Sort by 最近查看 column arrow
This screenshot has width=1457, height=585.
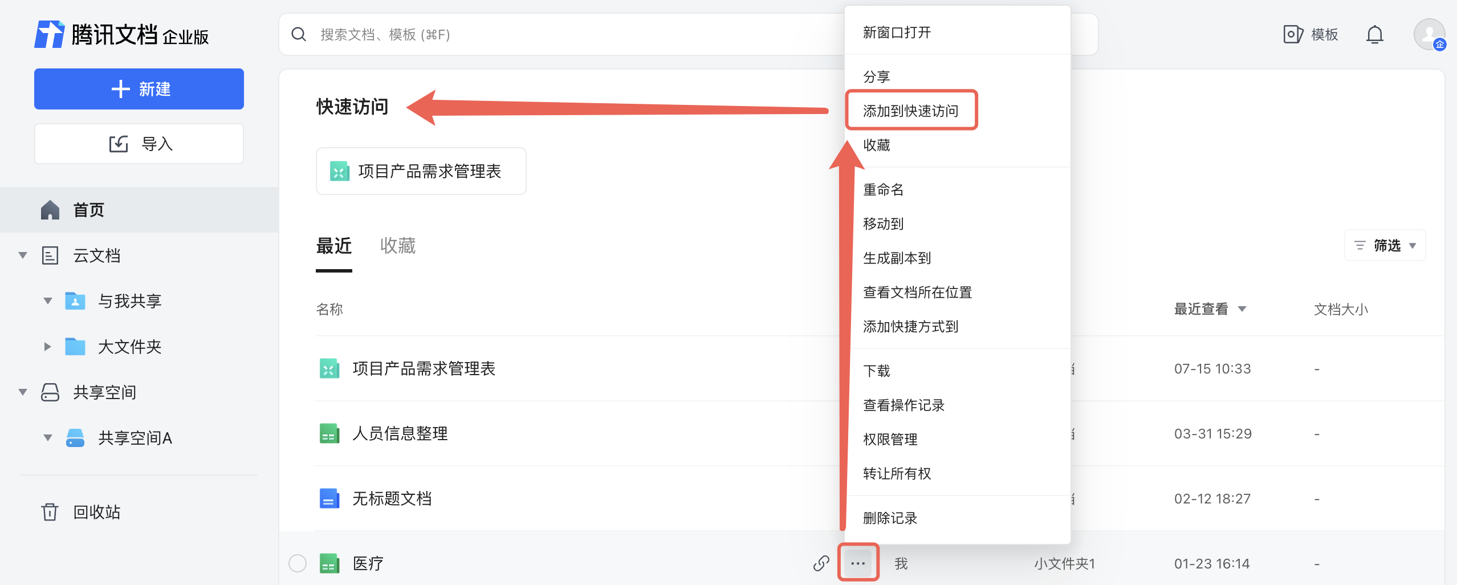pyautogui.click(x=1242, y=309)
